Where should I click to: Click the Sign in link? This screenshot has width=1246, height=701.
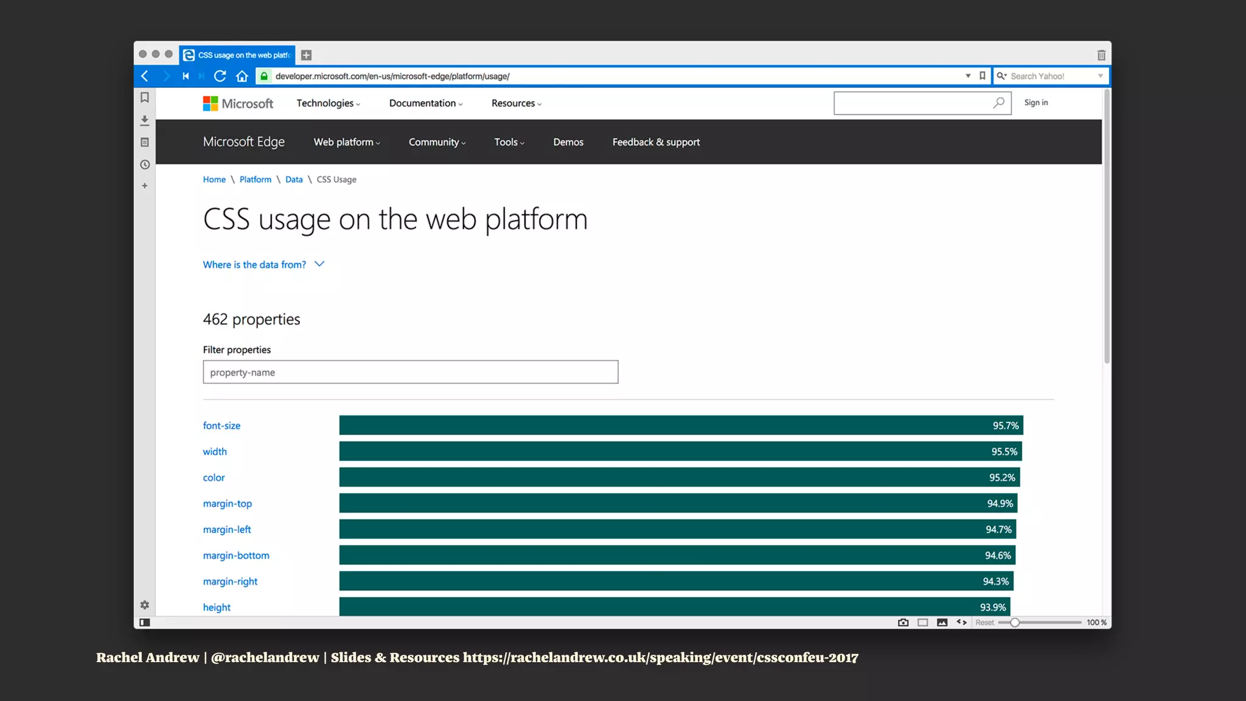1035,103
